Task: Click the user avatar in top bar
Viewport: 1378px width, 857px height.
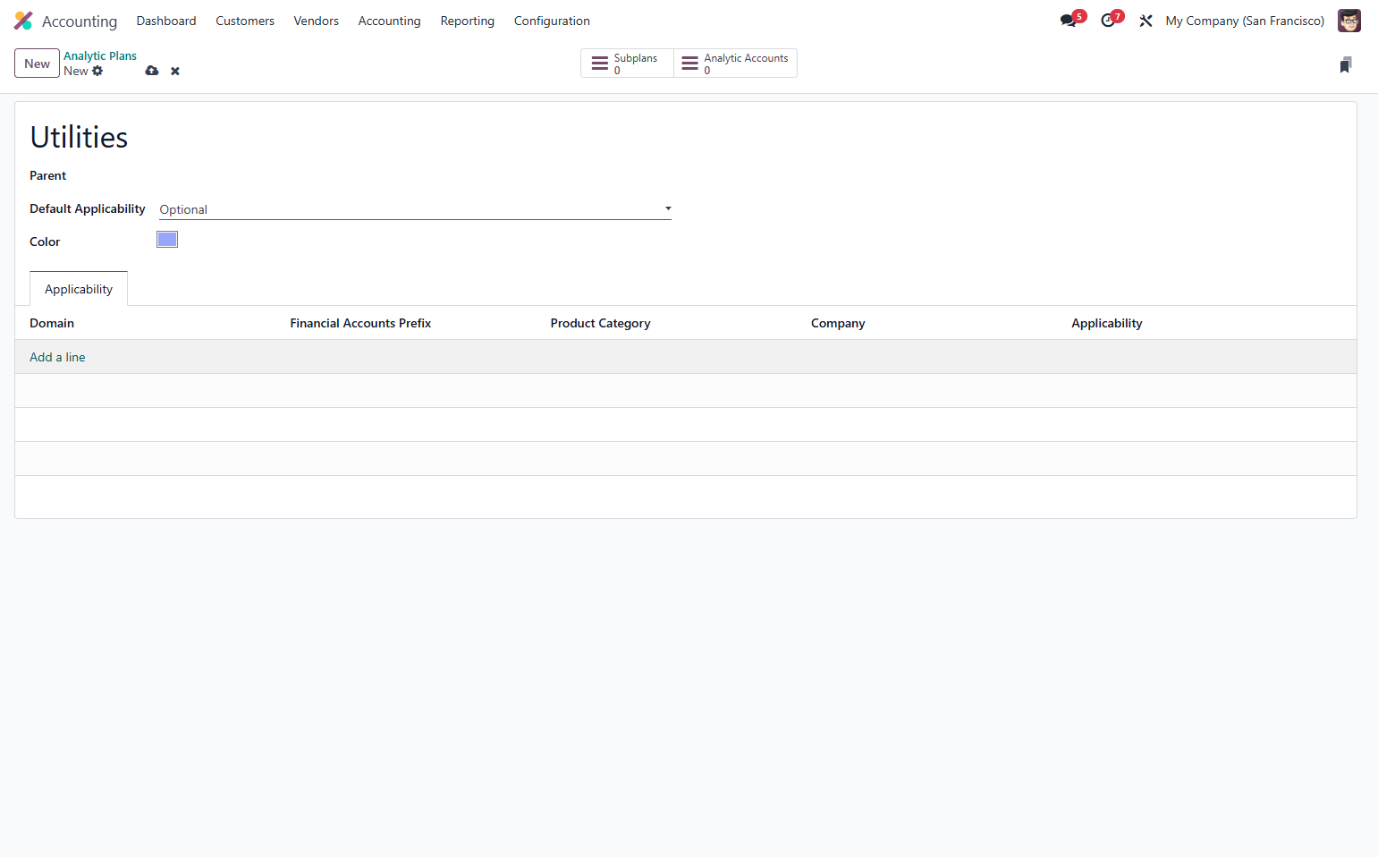Action: [1348, 21]
